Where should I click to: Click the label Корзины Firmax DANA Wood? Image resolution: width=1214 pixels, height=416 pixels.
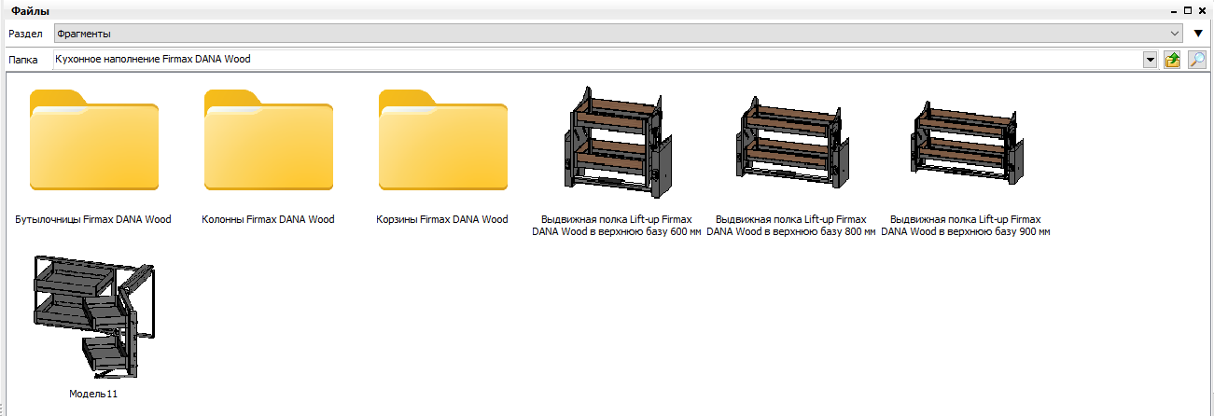coord(442,220)
